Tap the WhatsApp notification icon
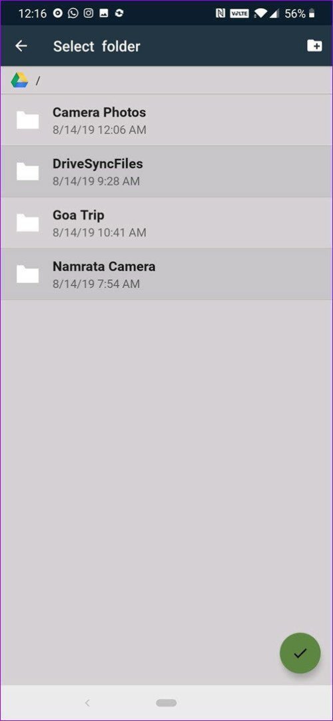 click(x=73, y=13)
